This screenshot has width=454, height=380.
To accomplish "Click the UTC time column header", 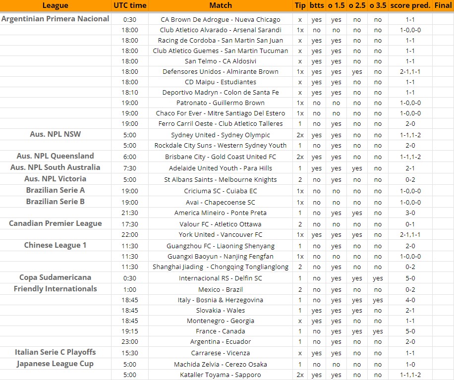I will (x=130, y=5).
